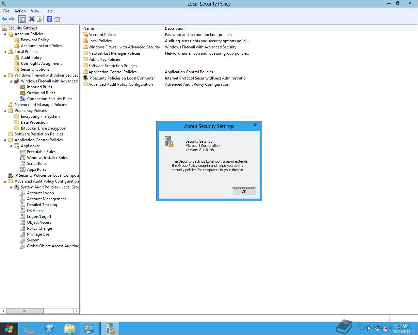Collapse the Local Policies tree node
Image resolution: width=418 pixels, height=335 pixels.
5,52
